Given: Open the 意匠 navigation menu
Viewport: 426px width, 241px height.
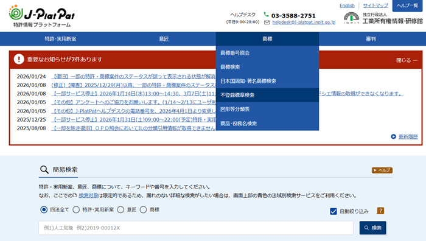Looking at the screenshot, I should click(x=164, y=39).
